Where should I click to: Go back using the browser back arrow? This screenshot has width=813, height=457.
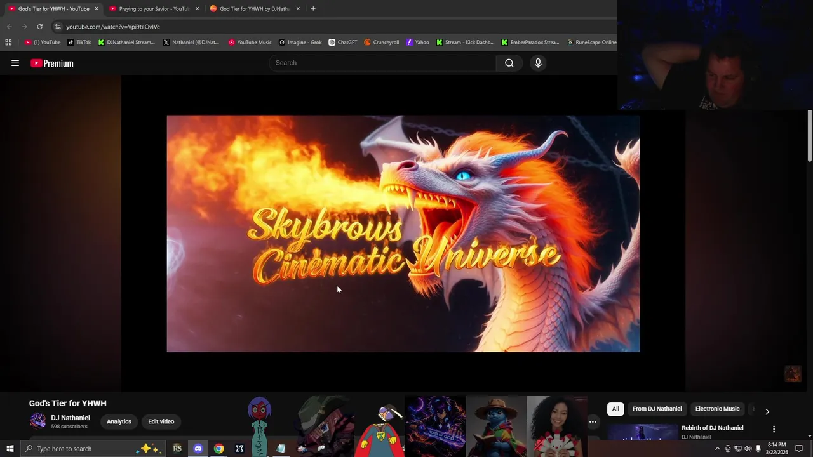tap(10, 27)
